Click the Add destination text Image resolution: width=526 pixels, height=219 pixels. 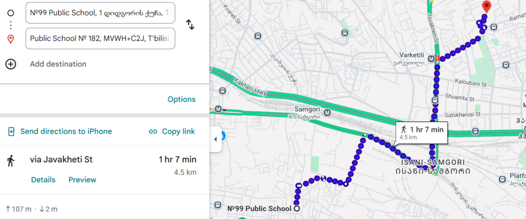point(58,64)
